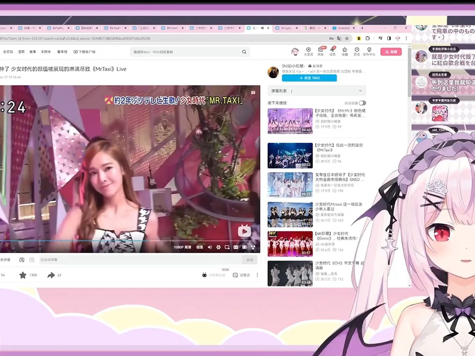Open the three-dot more menu below video
The height and width of the screenshot is (356, 475).
point(257,275)
